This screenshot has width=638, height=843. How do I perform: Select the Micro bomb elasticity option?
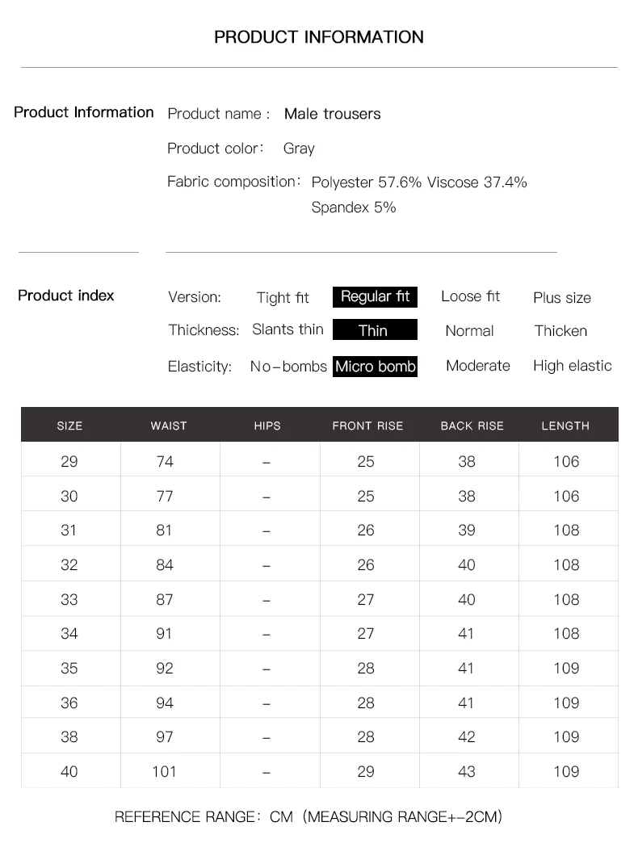click(x=375, y=367)
